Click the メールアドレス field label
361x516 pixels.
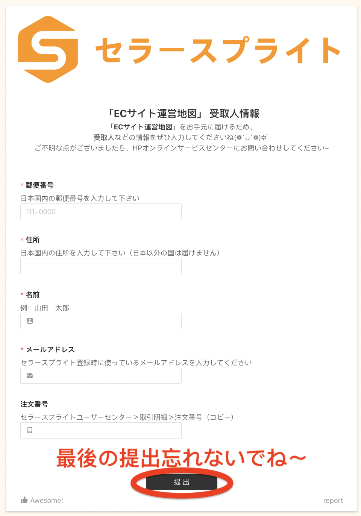click(x=50, y=349)
